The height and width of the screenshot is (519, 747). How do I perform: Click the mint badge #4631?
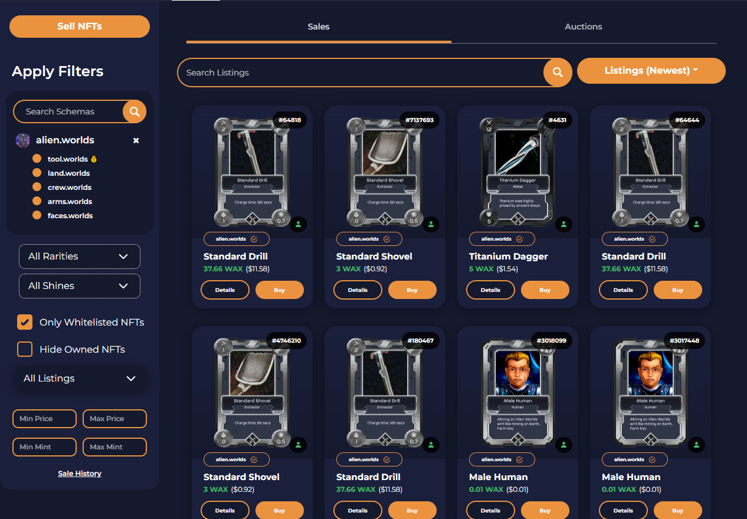(558, 120)
